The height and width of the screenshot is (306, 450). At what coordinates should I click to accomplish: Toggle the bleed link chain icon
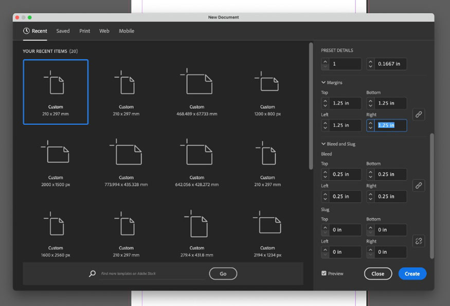[419, 185]
